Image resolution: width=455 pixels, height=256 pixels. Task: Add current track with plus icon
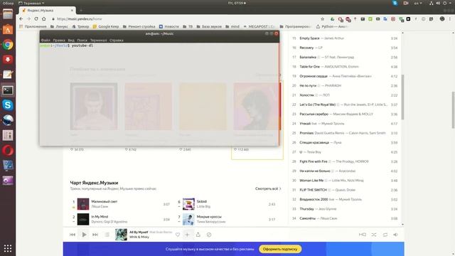point(187,235)
